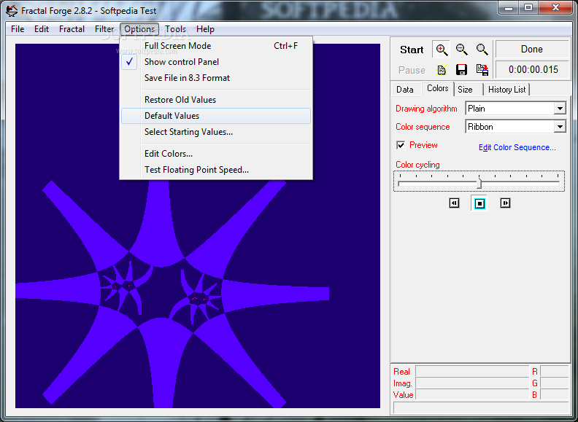
Task: Click the Real value field
Action: [x=472, y=371]
